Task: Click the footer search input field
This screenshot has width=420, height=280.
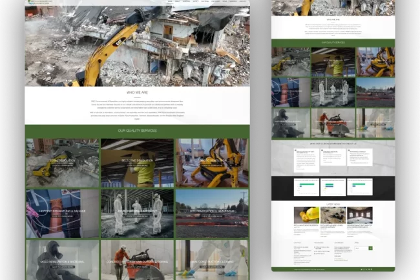Action: click(x=361, y=248)
